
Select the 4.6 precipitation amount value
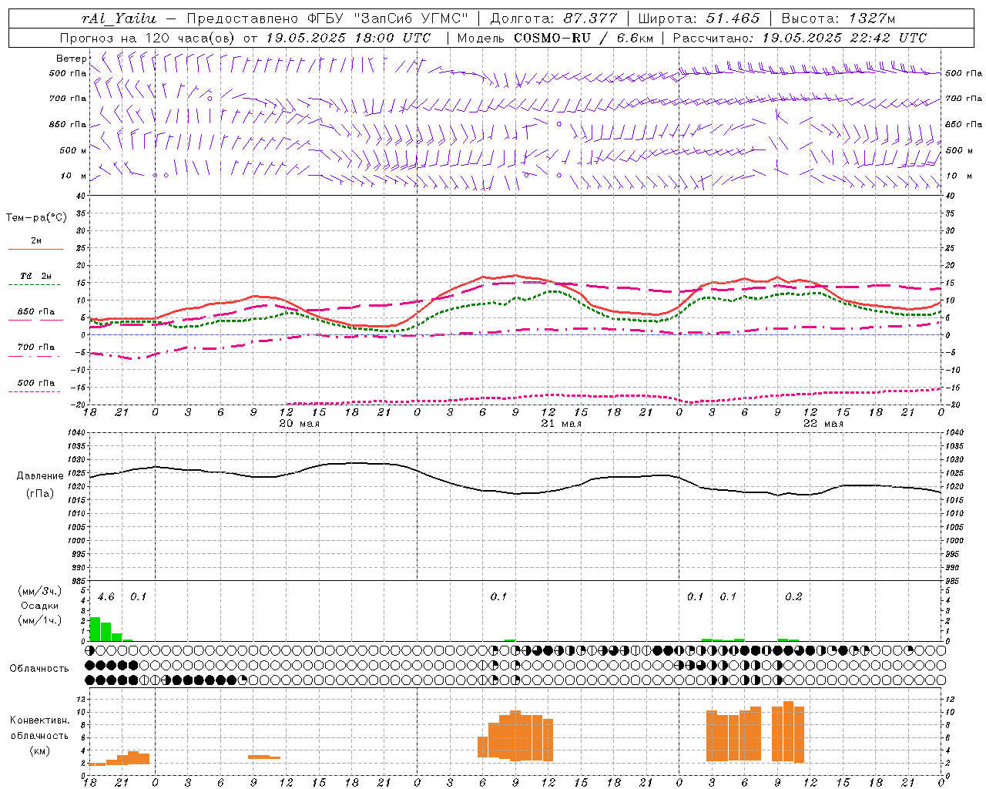[106, 597]
